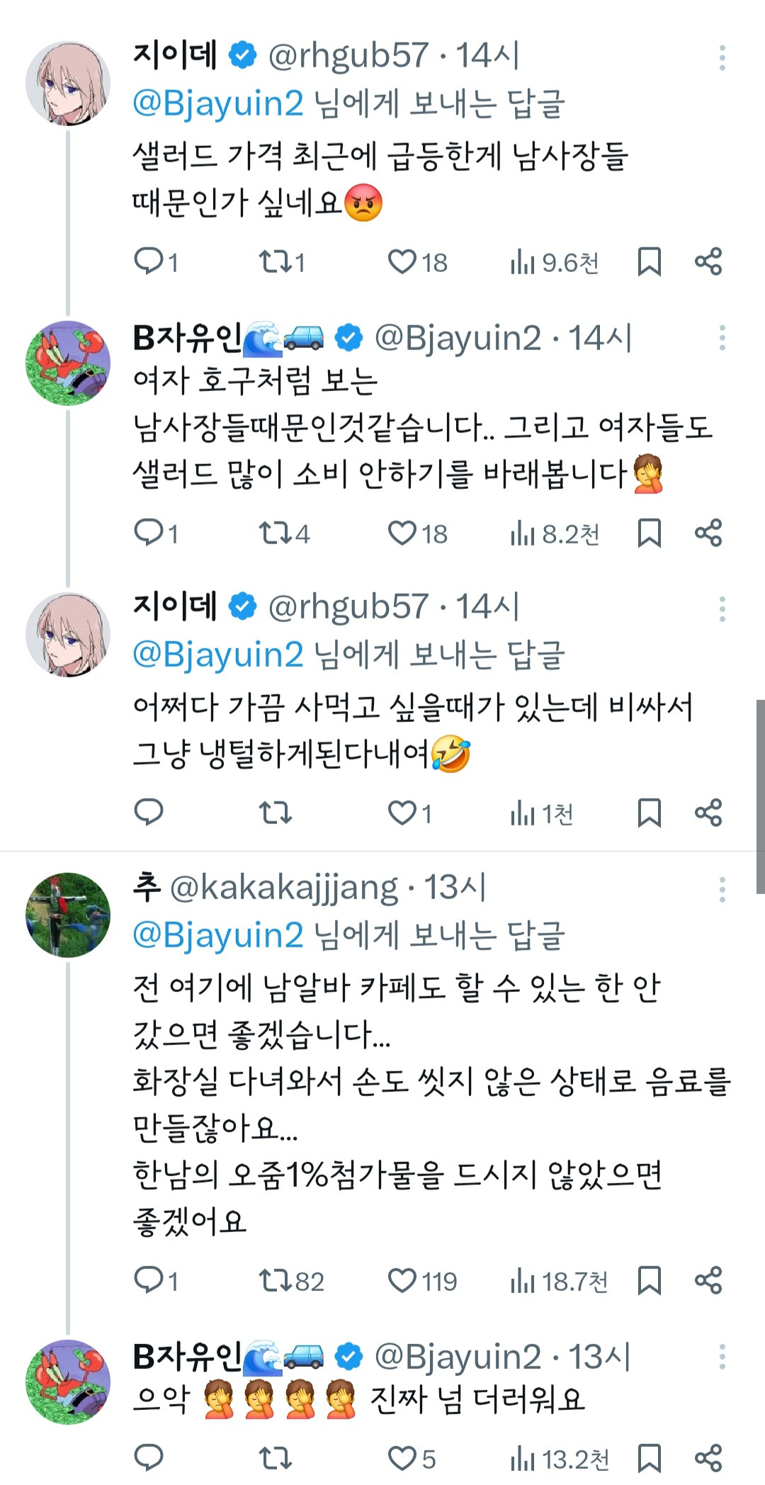Open view stats showing 18.7천
This screenshot has height=1485, width=765.
[558, 1281]
